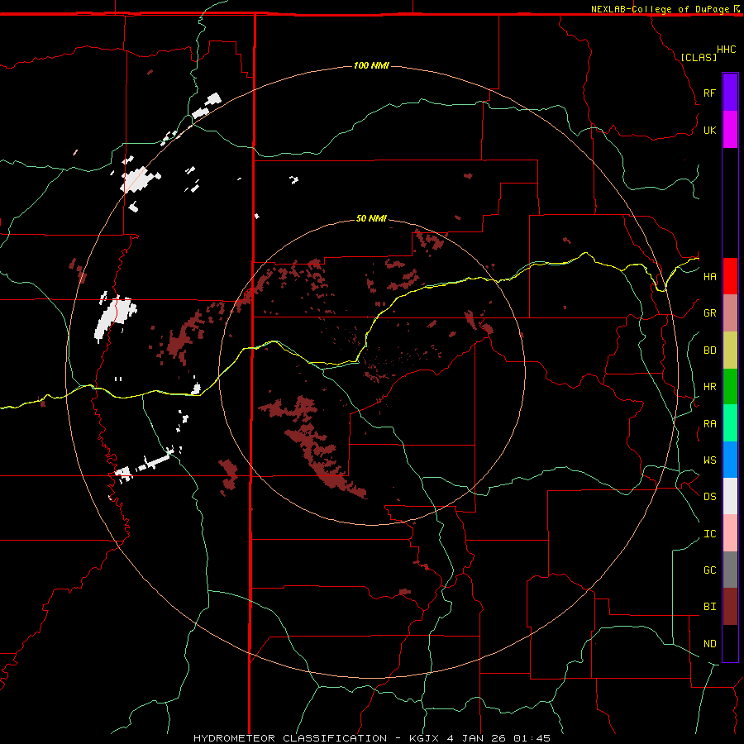Click the [CLAS] label
The image size is (744, 744).
pos(699,57)
